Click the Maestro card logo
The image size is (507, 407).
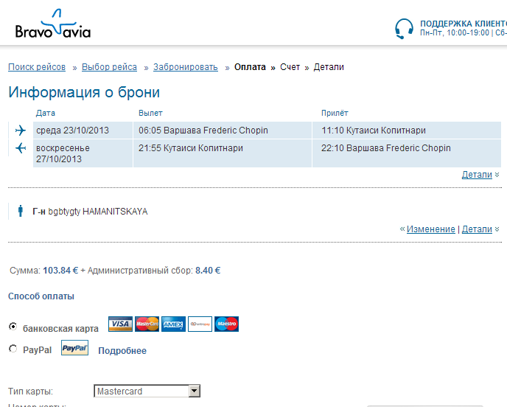coord(226,324)
